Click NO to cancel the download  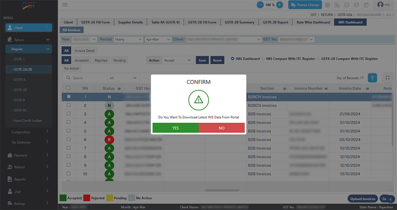click(222, 128)
